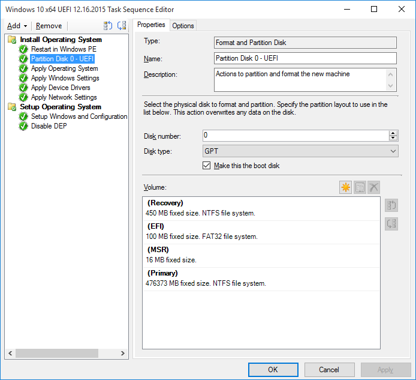Click the tree horizontal scrollbar thumb
416x380 pixels.
point(57,353)
